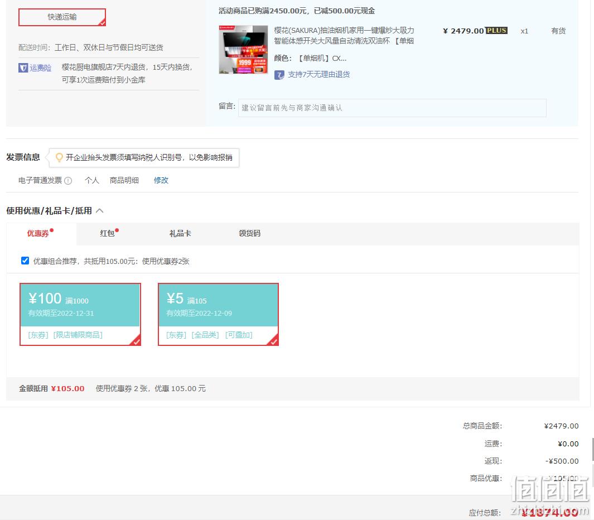This screenshot has width=594, height=520.
Task: Click the 颜色:【单烟机】option text
Action: (x=310, y=59)
